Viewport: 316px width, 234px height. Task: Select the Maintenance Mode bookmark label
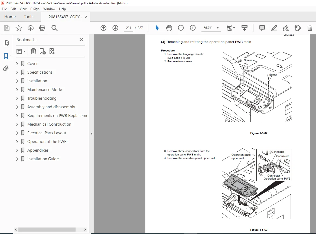pyautogui.click(x=44, y=90)
